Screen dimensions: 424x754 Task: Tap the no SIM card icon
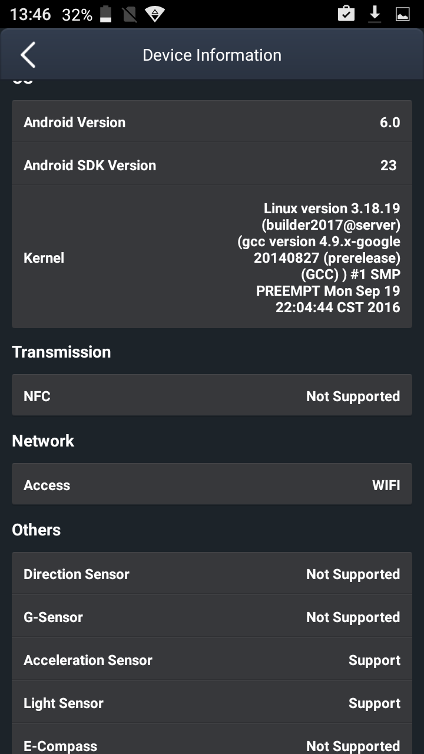[x=130, y=15]
